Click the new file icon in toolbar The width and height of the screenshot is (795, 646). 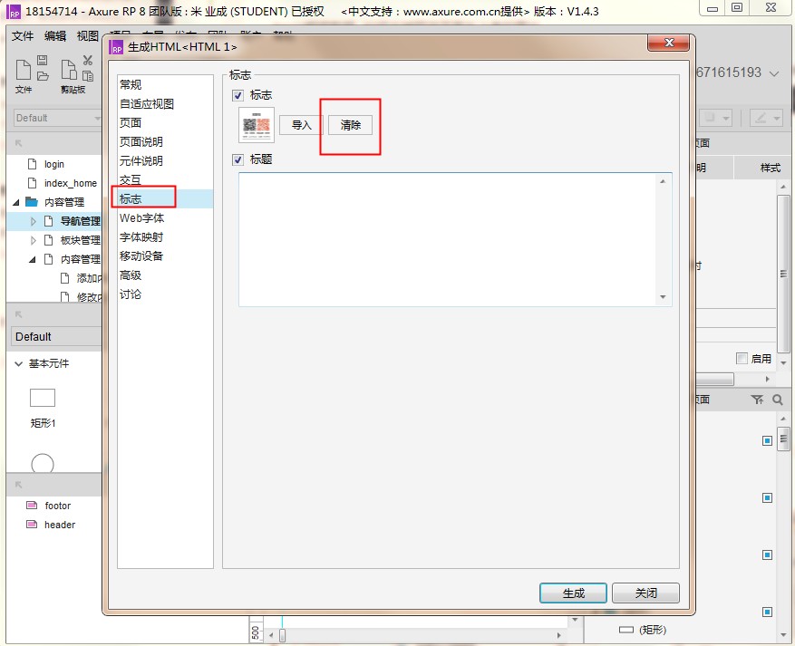[x=24, y=69]
